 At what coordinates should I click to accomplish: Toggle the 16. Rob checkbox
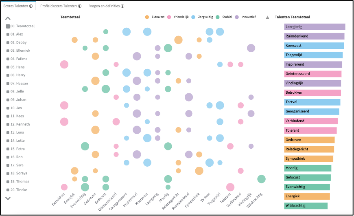point(8,157)
